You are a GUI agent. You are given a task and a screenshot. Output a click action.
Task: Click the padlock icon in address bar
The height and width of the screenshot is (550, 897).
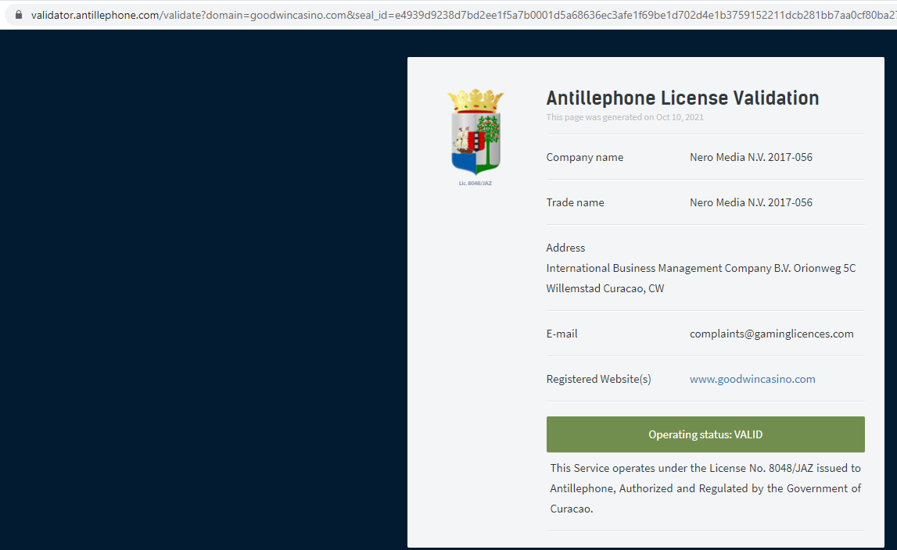pyautogui.click(x=19, y=15)
